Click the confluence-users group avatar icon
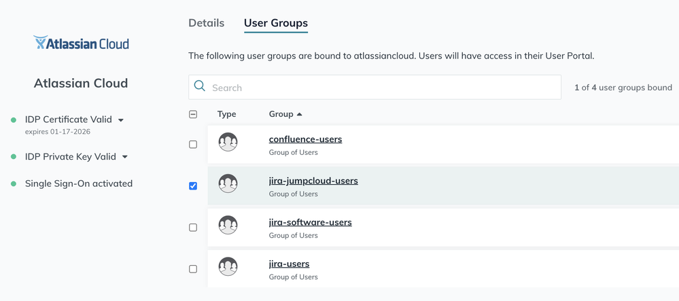 tap(228, 142)
